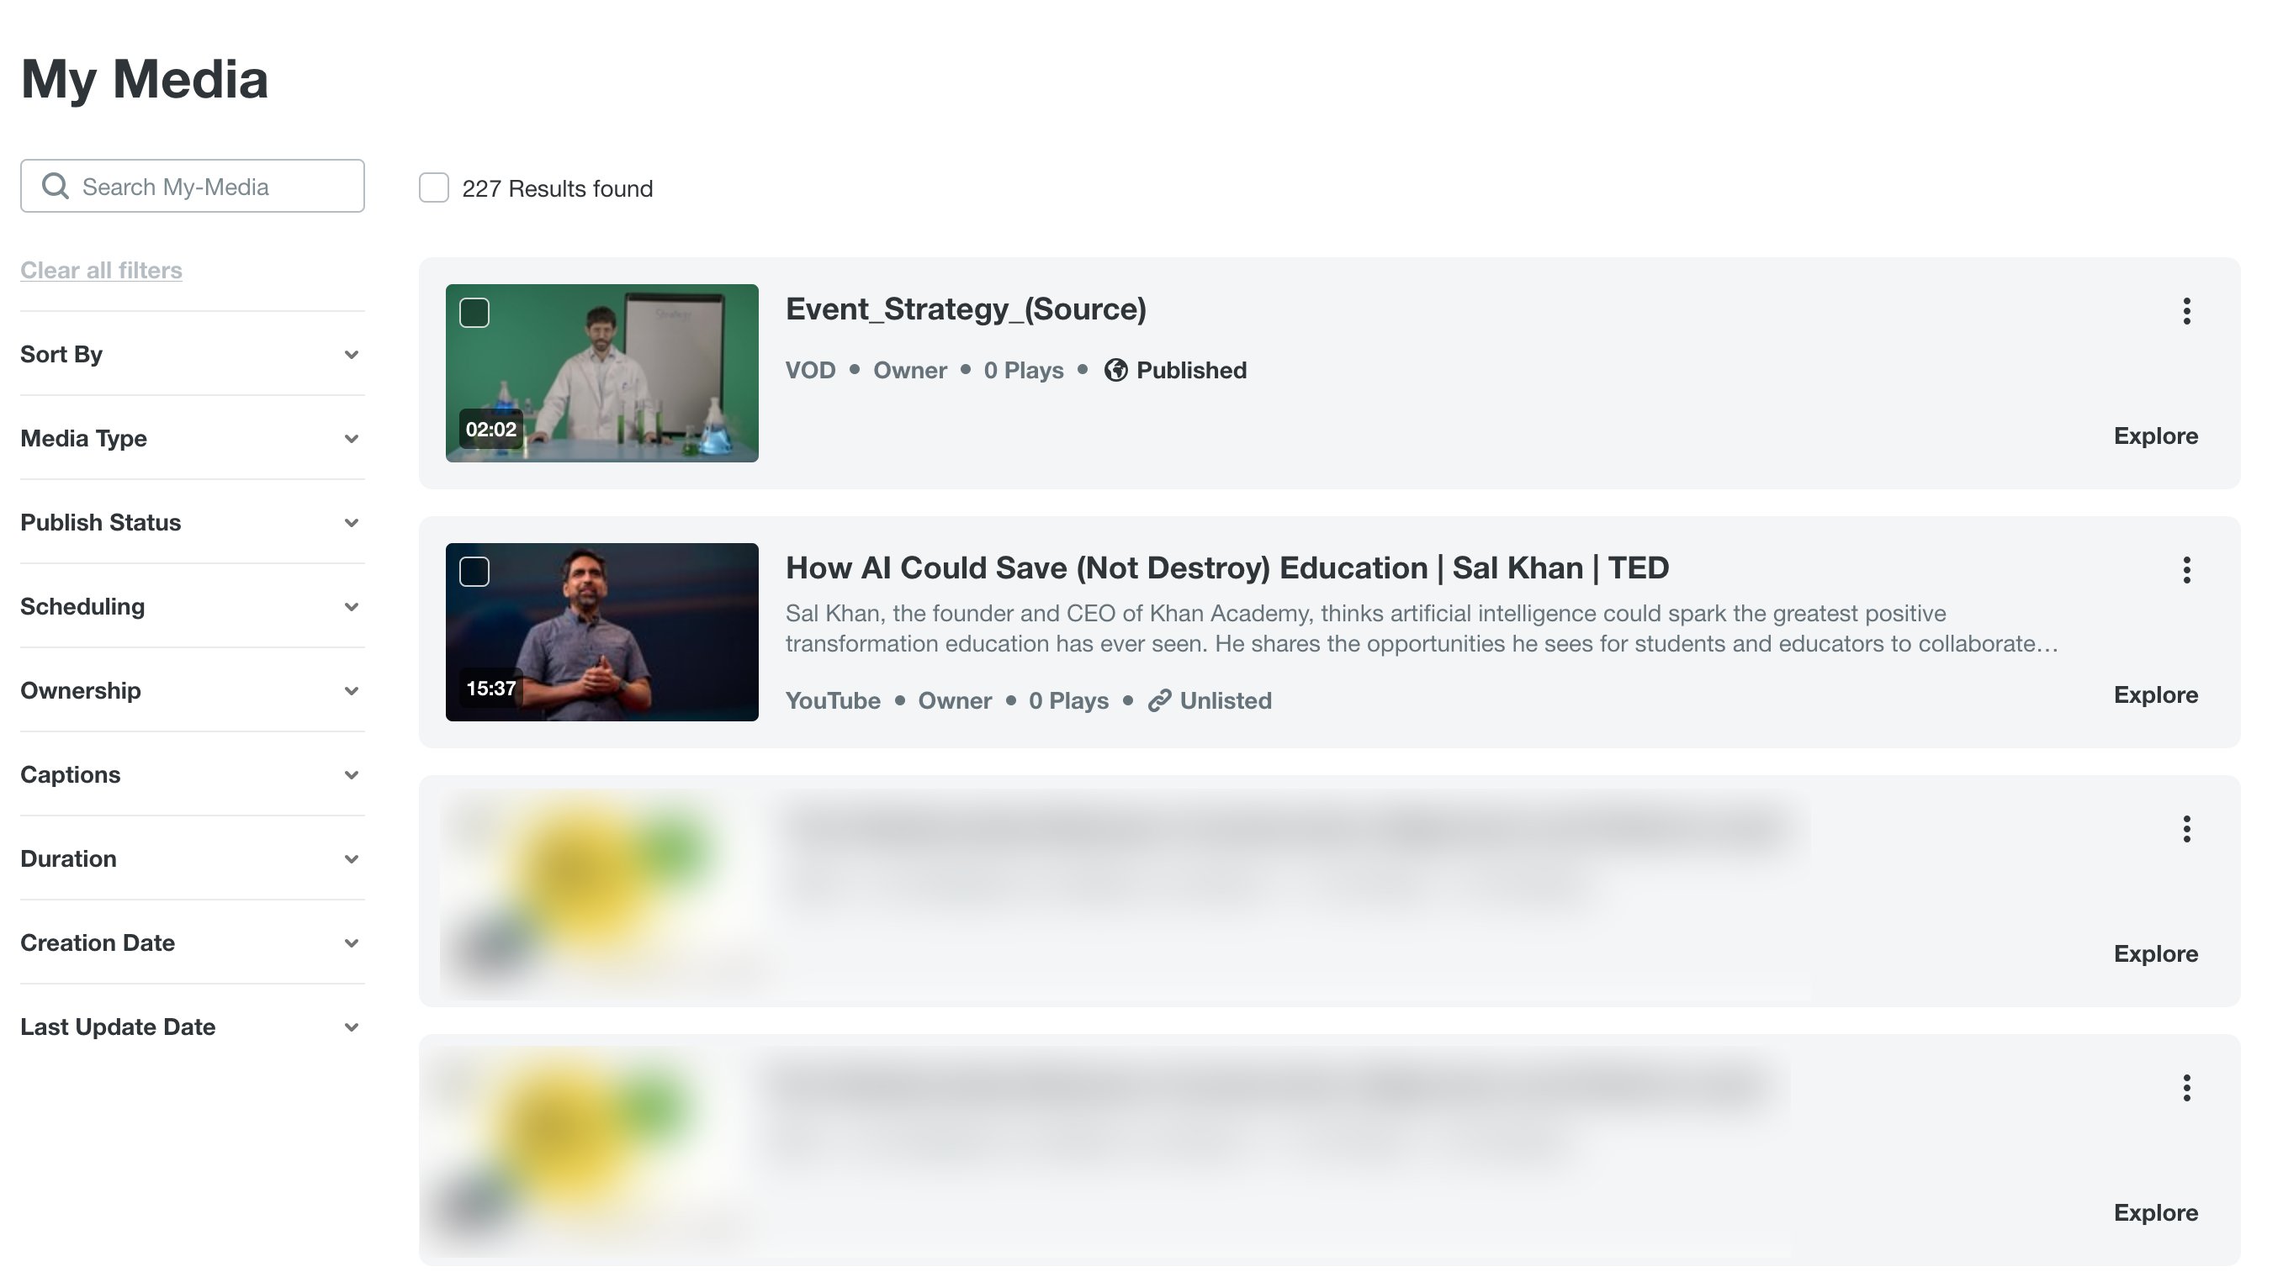
Task: Click Explore on the first blurred media card
Action: click(2155, 954)
